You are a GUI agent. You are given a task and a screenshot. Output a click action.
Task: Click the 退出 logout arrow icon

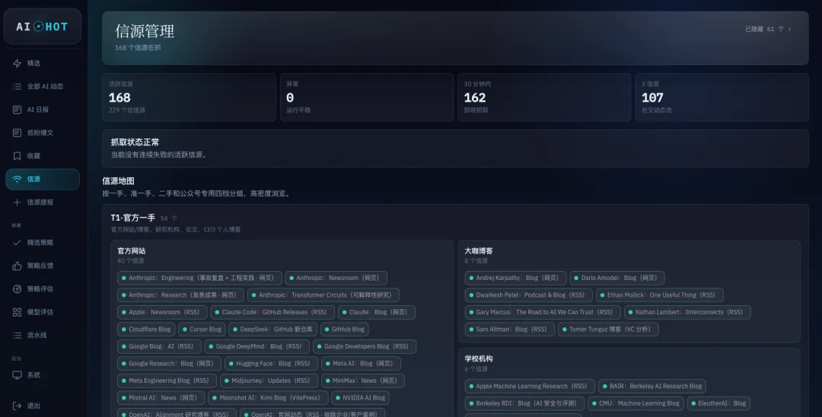point(17,406)
